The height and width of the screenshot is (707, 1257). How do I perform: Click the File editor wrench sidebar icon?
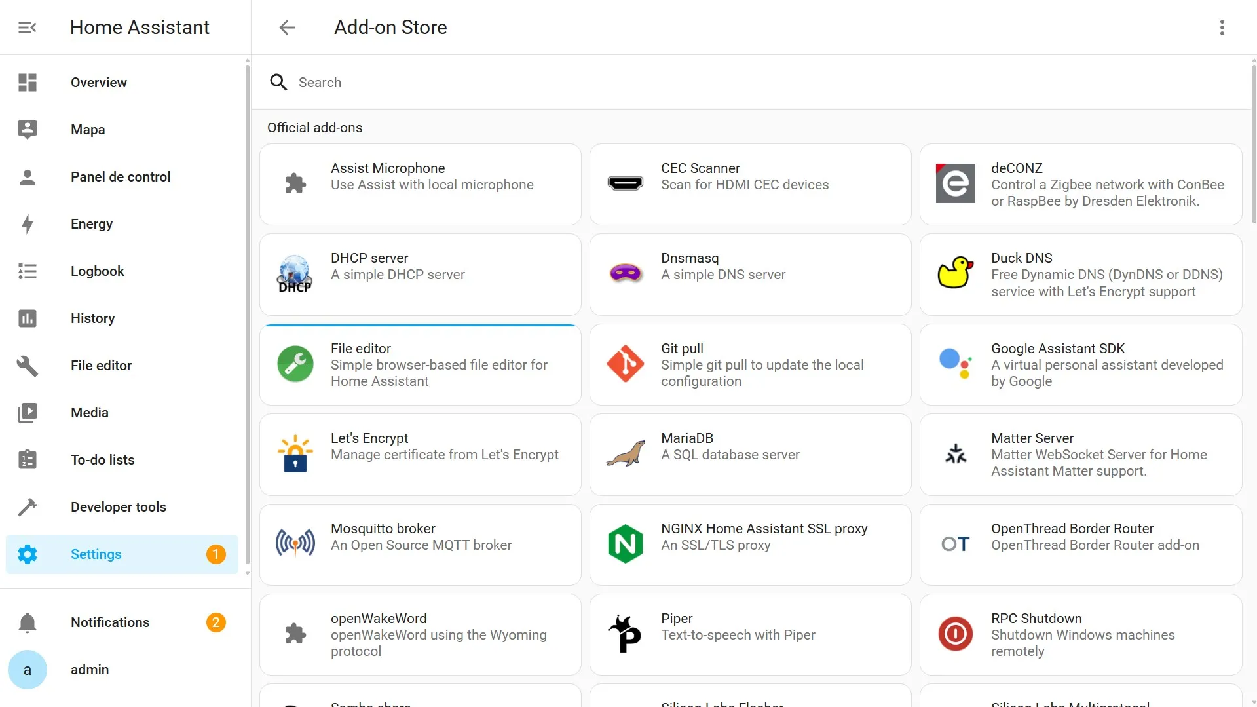(28, 366)
